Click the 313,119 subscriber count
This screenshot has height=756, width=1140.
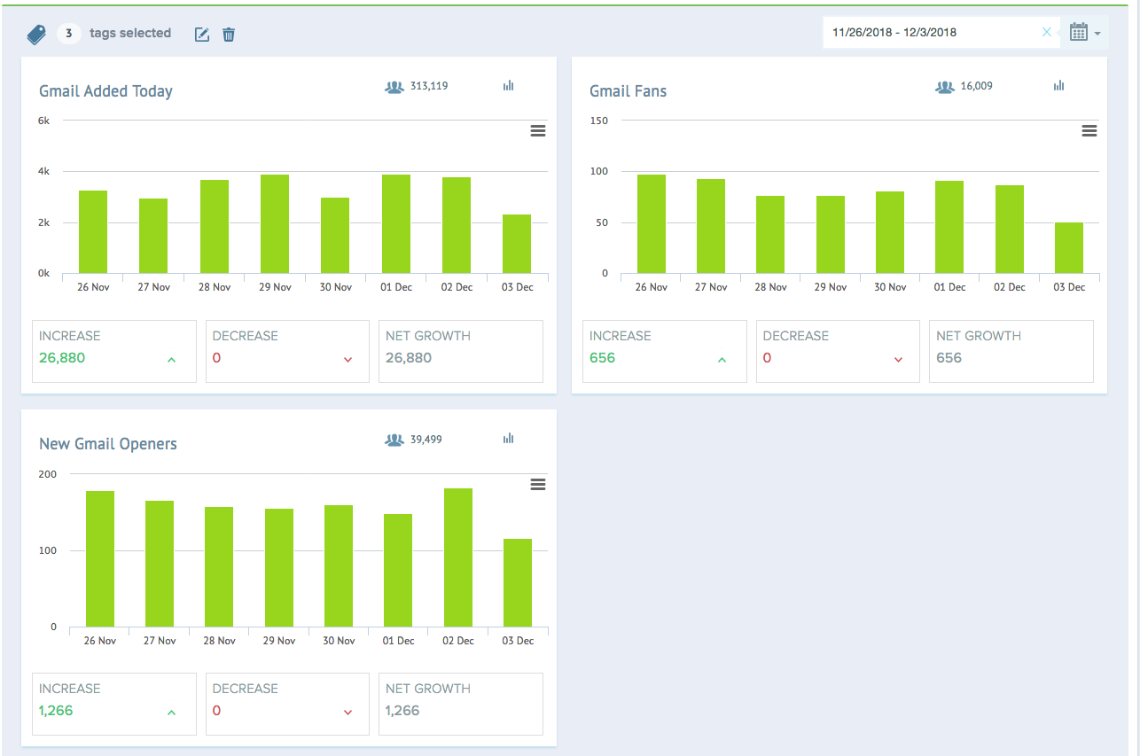429,86
